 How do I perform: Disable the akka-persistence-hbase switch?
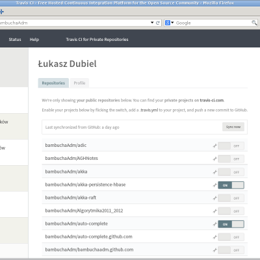231,185
